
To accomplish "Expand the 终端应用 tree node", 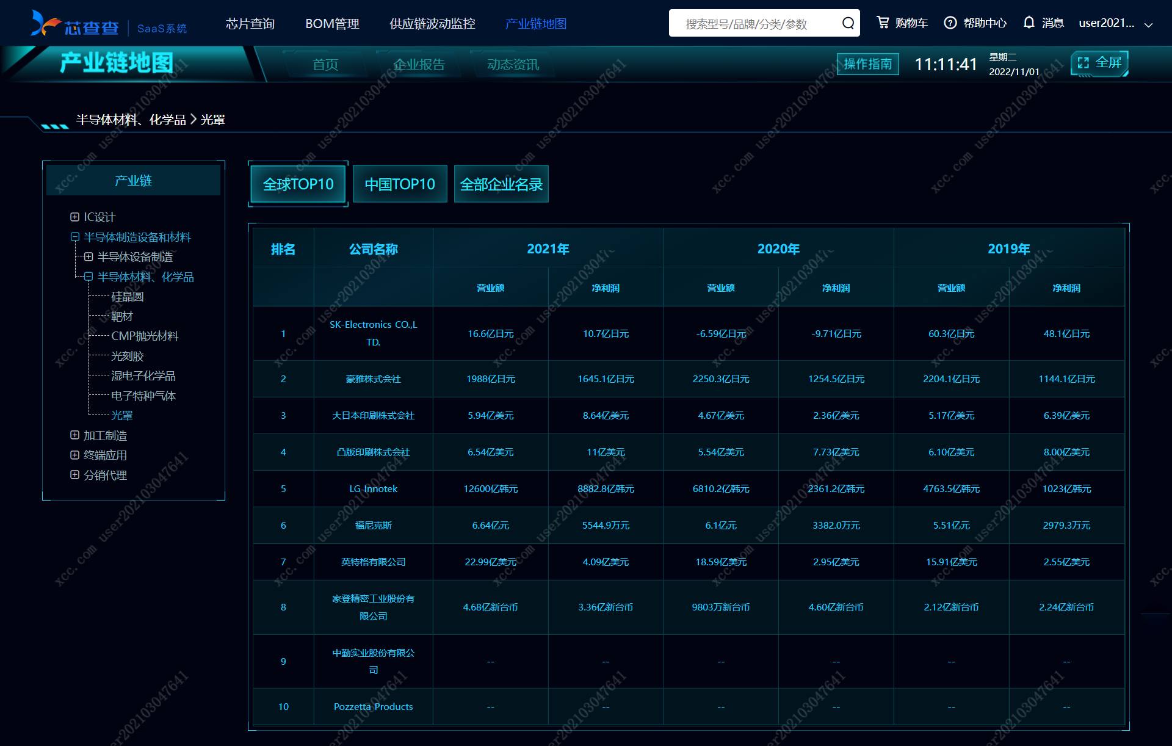I will point(74,455).
